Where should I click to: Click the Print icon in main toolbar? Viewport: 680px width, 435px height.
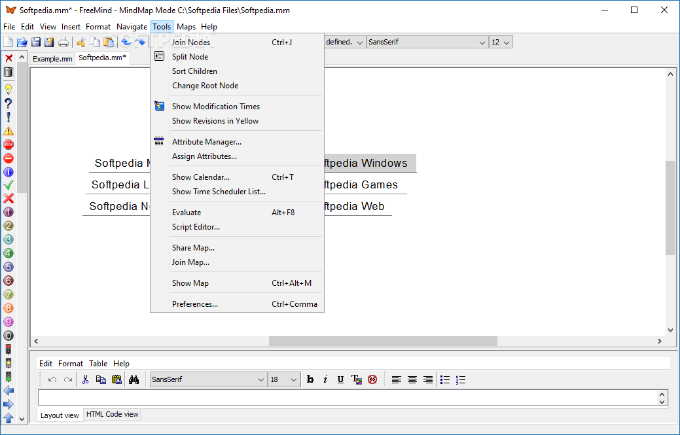point(63,42)
